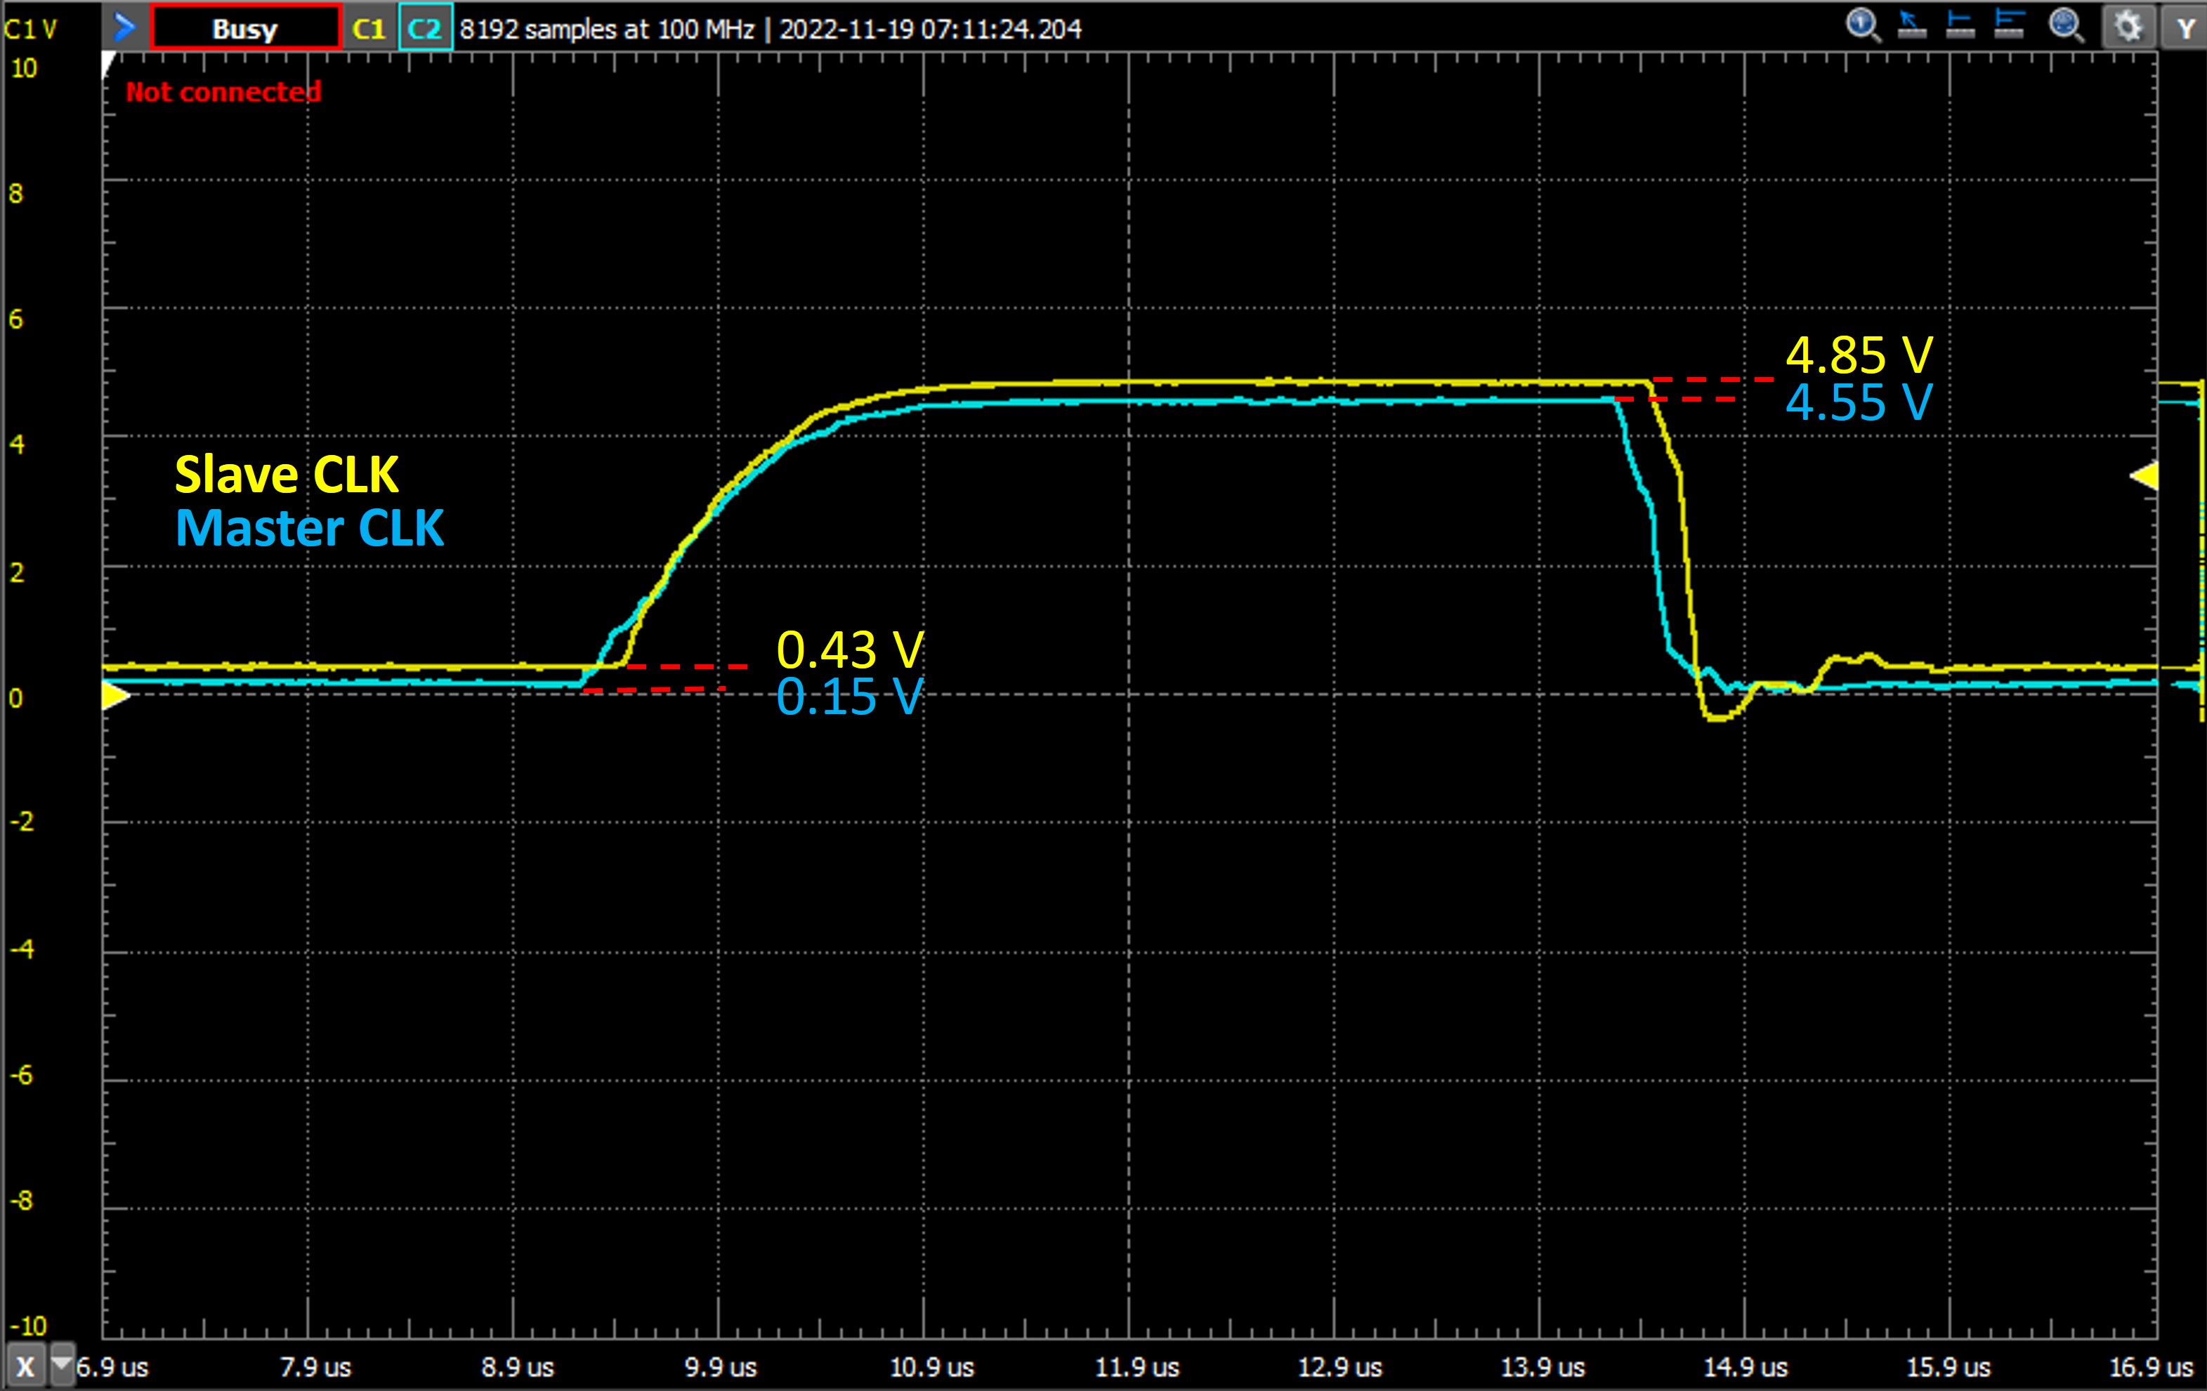Open the C1 V vertical axis selector
The width and height of the screenshot is (2207, 1391).
pos(30,29)
